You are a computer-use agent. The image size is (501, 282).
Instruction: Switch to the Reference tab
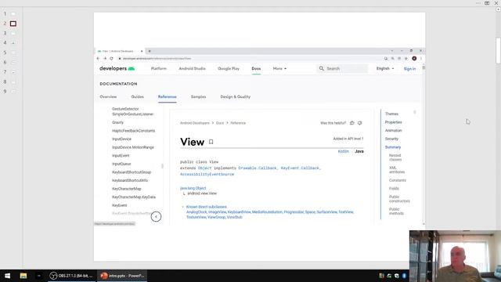[167, 96]
